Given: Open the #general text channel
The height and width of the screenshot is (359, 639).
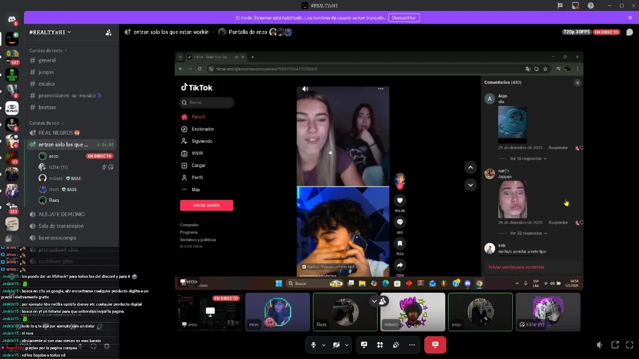Looking at the screenshot, I should click(71, 60).
